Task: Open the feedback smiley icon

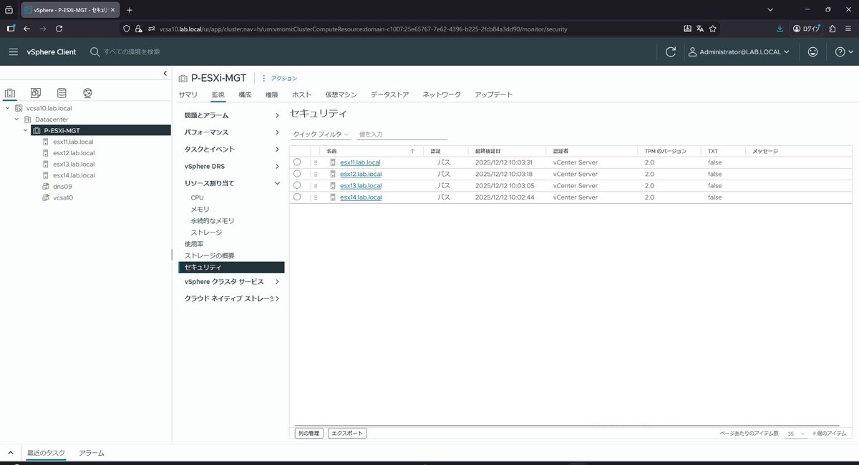Action: tap(813, 52)
